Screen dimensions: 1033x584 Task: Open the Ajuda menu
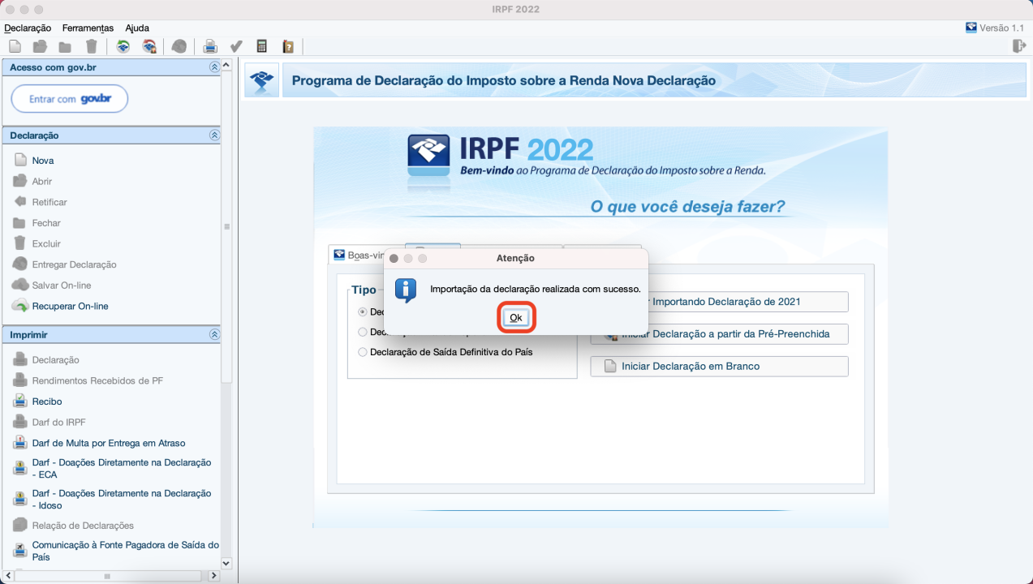[x=137, y=28]
